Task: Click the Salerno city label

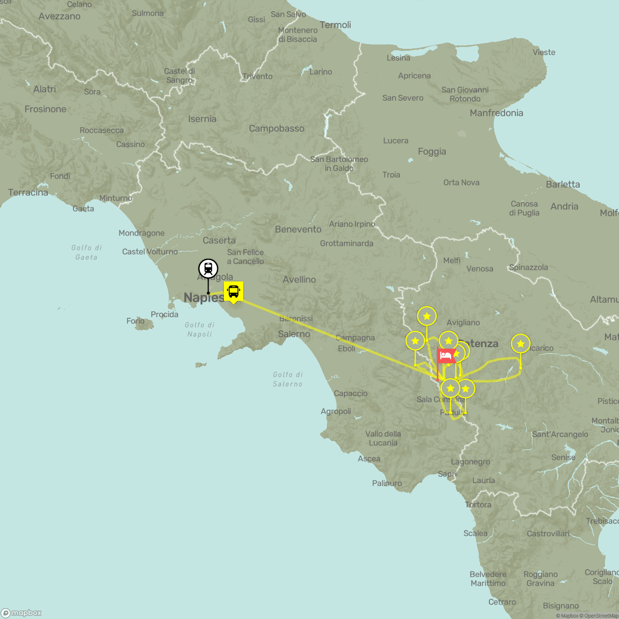Action: point(294,334)
